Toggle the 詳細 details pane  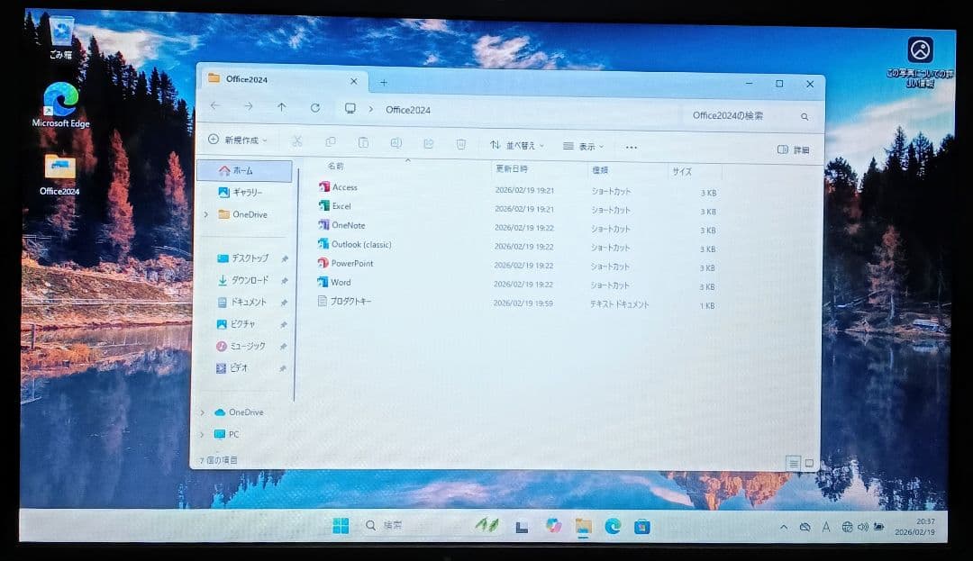[x=795, y=148]
